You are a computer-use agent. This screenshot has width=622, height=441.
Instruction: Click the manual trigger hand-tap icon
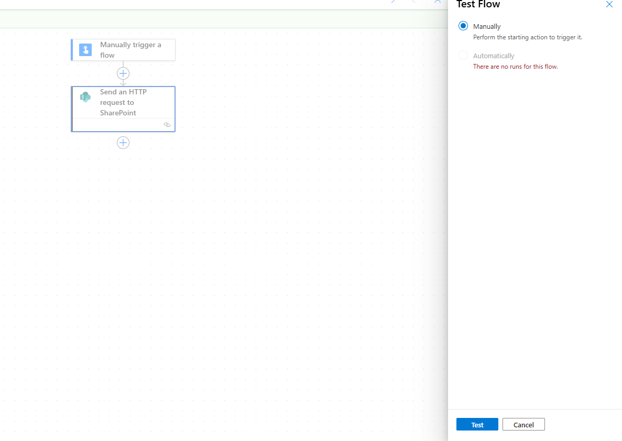click(x=85, y=50)
